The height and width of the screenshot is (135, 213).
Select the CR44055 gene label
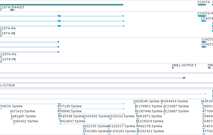pos(17,7)
